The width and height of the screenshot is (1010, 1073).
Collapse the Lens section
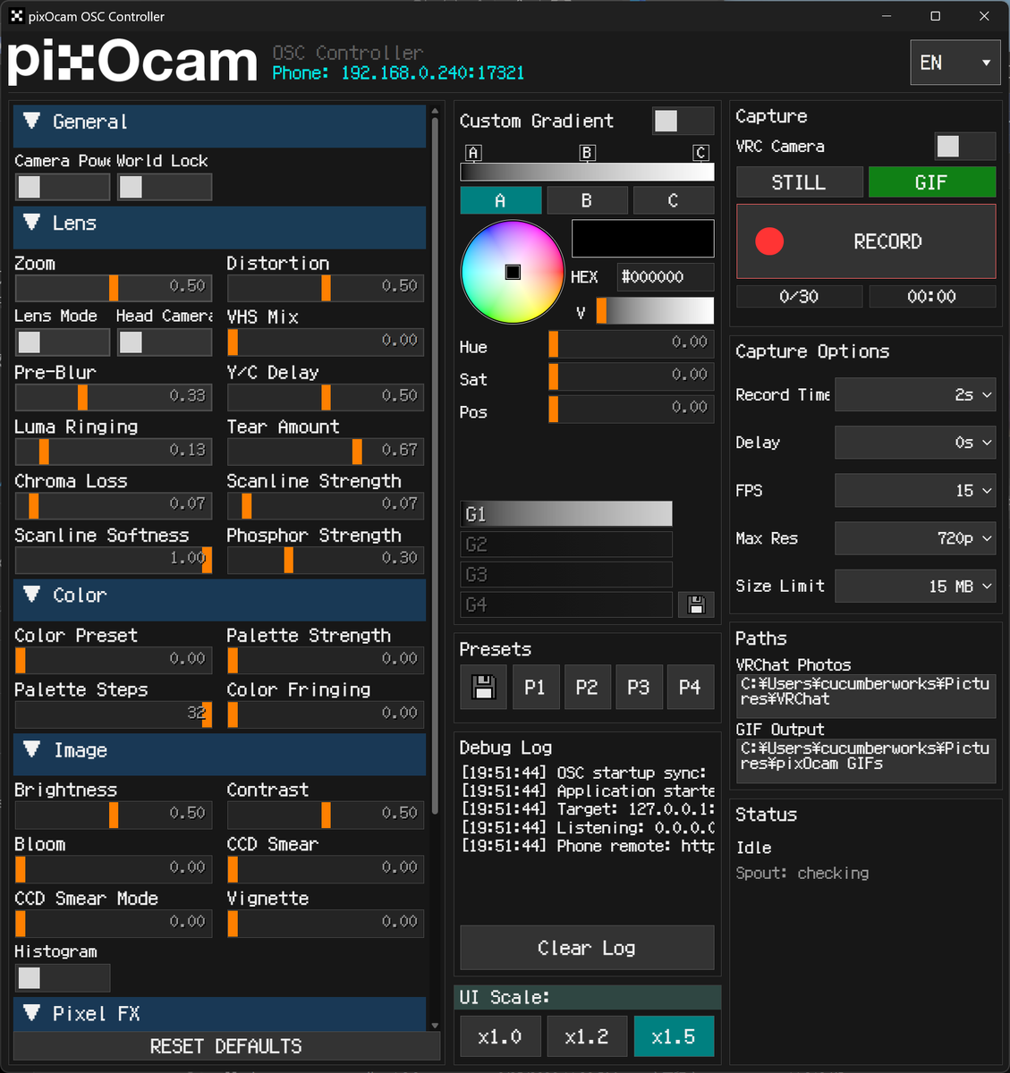(219, 228)
